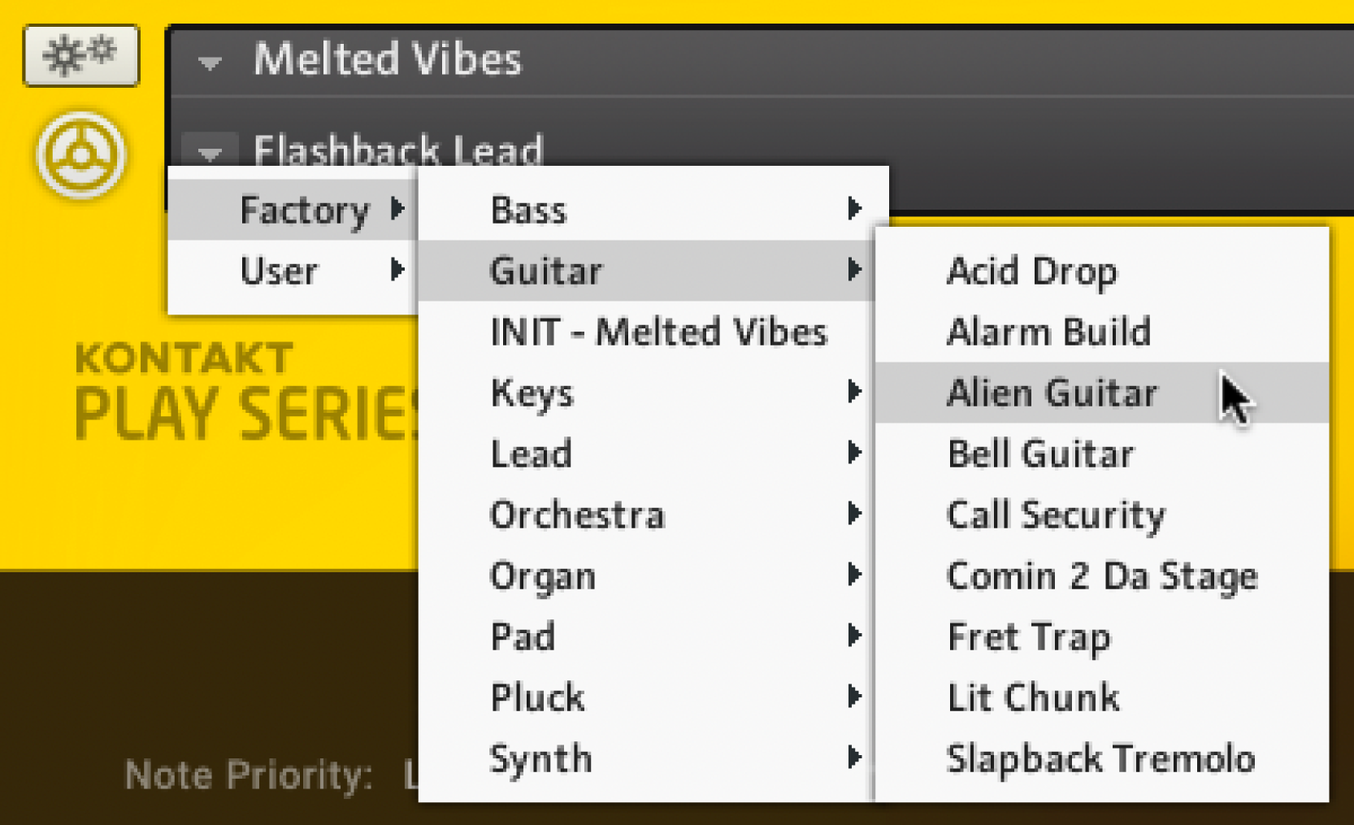Pick the Comin 2 Da Stage preset

coord(1102,576)
